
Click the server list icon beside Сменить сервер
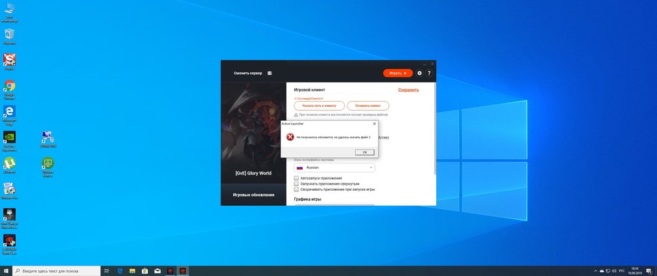[270, 73]
